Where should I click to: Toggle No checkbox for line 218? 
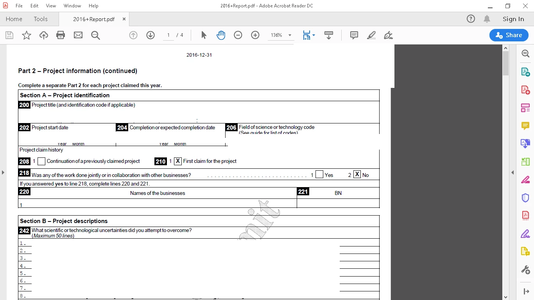(x=357, y=175)
